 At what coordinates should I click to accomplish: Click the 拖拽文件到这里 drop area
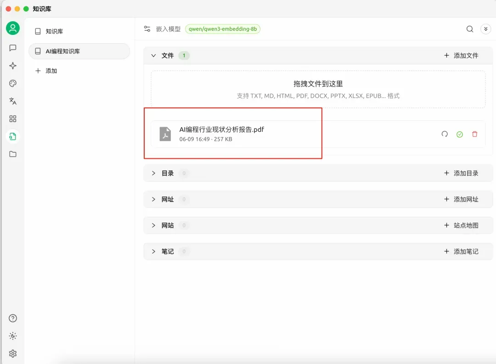(x=318, y=89)
